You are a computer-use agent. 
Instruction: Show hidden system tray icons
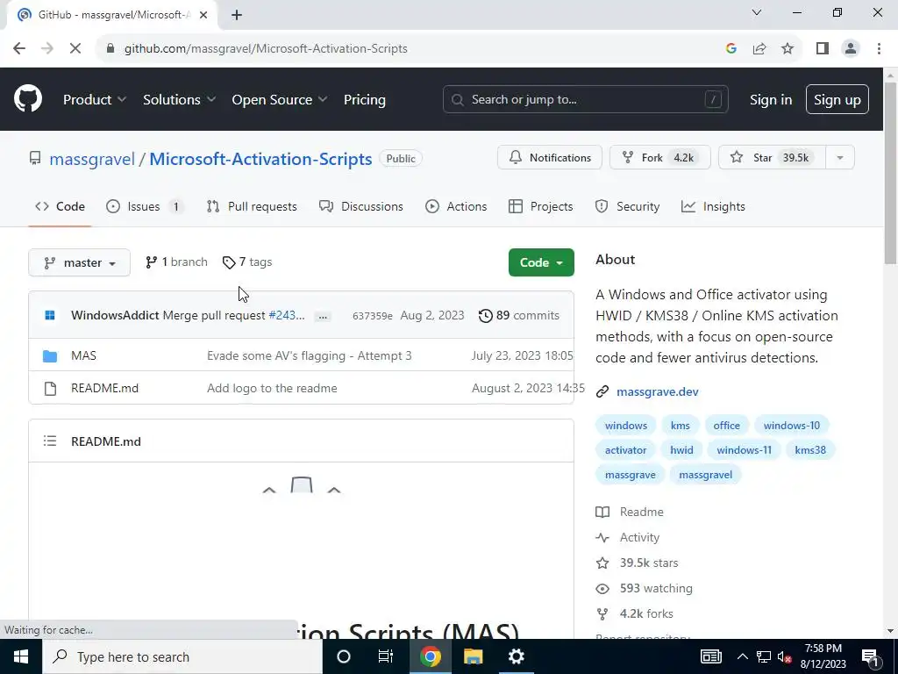(742, 656)
